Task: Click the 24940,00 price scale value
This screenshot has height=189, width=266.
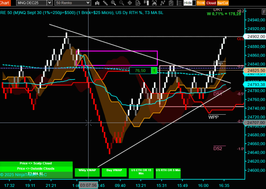Action: [256, 20]
